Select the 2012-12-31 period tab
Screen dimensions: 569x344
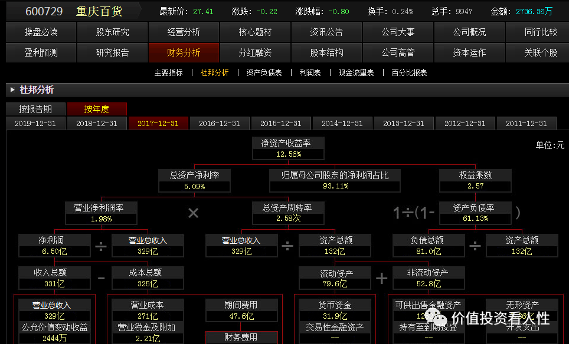point(465,124)
